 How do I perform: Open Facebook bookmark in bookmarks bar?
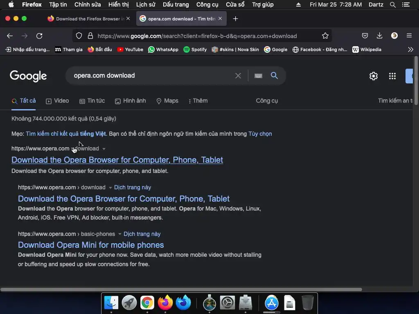click(320, 49)
